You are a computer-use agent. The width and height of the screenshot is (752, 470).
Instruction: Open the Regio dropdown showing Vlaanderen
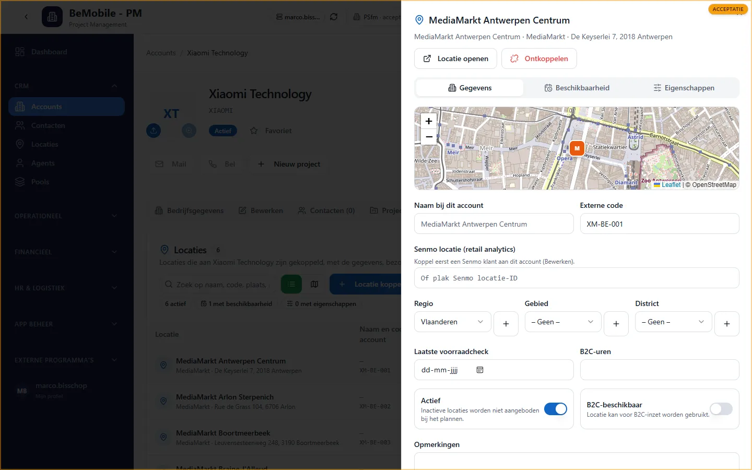pyautogui.click(x=452, y=322)
